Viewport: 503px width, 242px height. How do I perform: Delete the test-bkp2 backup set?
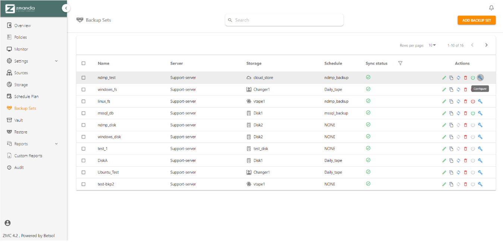point(465,184)
